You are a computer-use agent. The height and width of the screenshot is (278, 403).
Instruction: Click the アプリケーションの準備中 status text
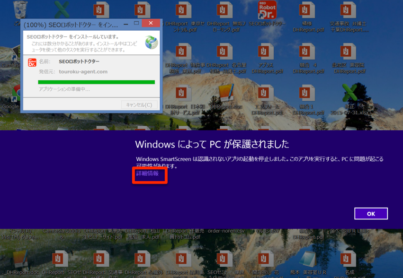pos(64,89)
